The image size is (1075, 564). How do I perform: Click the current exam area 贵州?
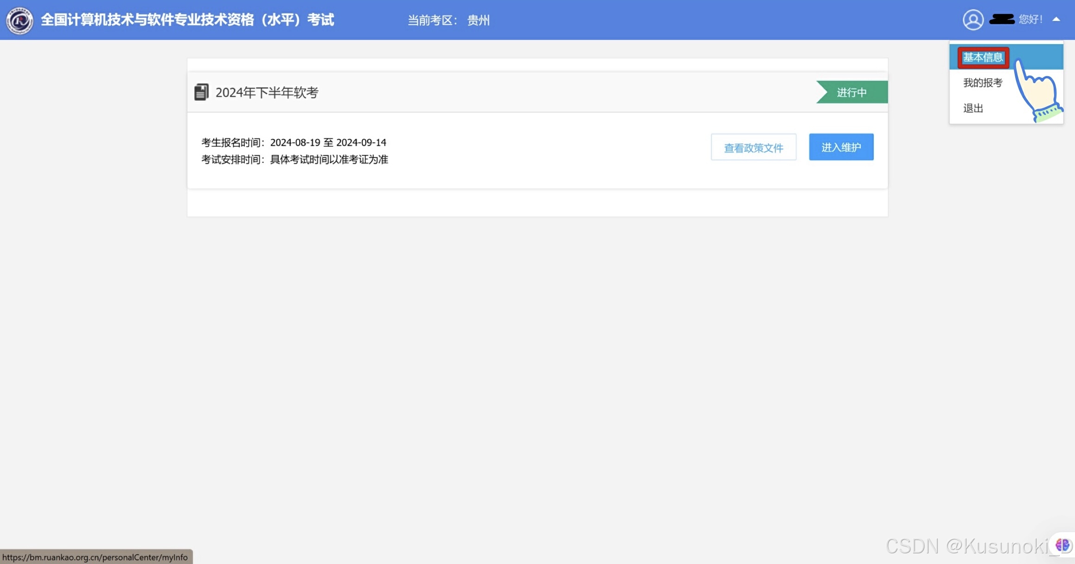478,20
